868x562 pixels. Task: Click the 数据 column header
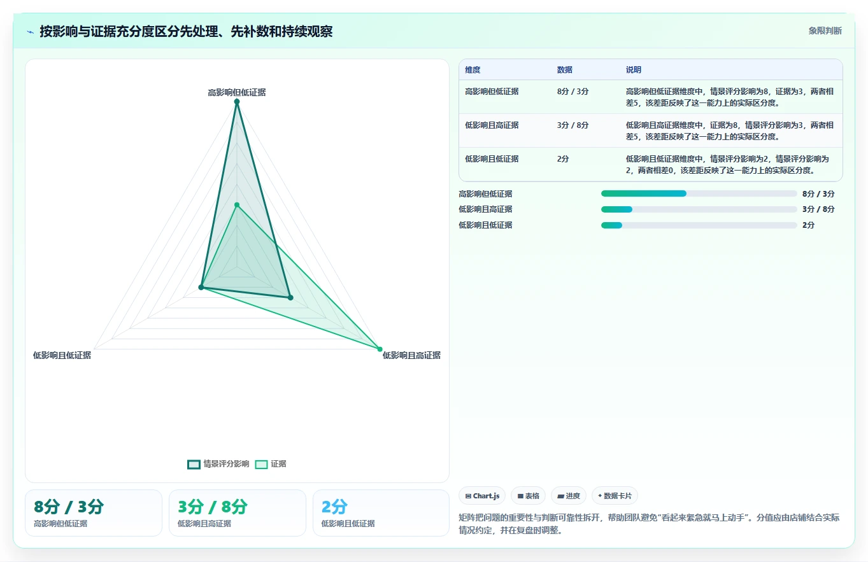(x=565, y=70)
